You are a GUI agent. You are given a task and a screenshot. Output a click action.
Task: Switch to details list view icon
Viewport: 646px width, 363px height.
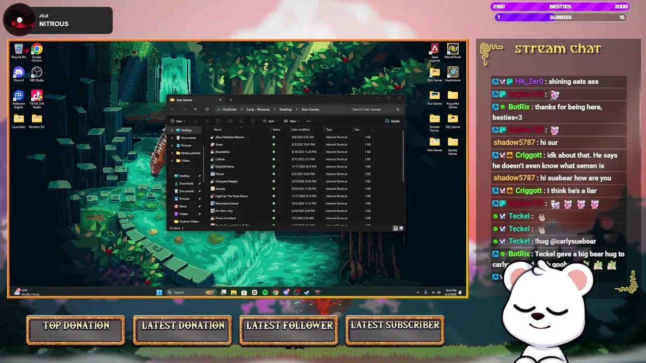[x=396, y=228]
